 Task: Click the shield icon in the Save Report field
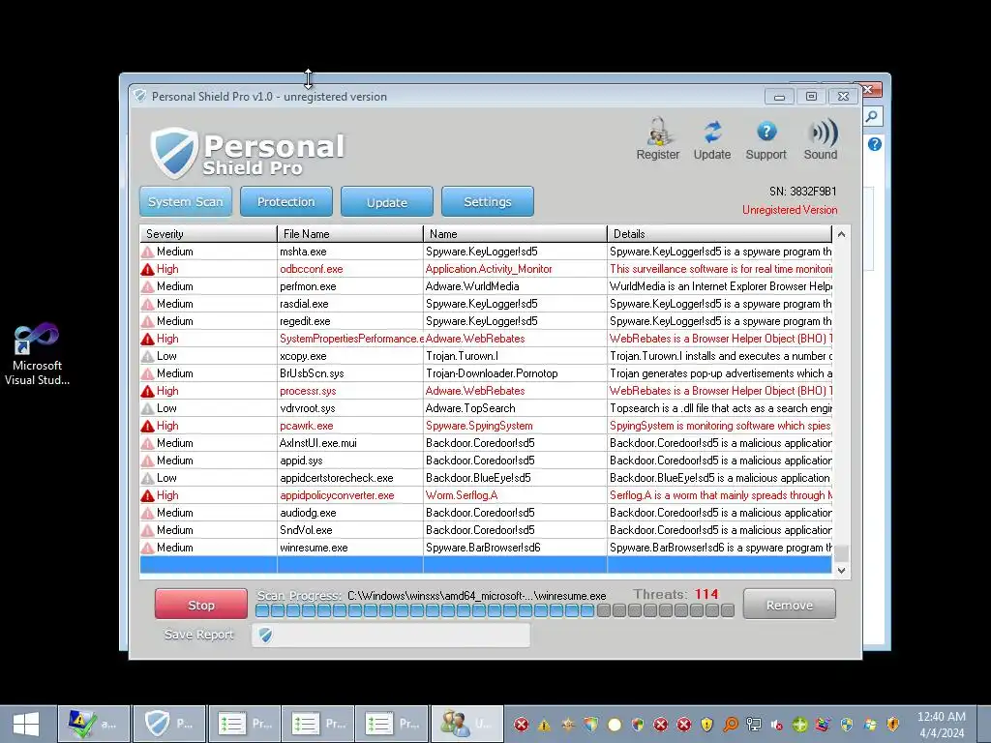265,635
